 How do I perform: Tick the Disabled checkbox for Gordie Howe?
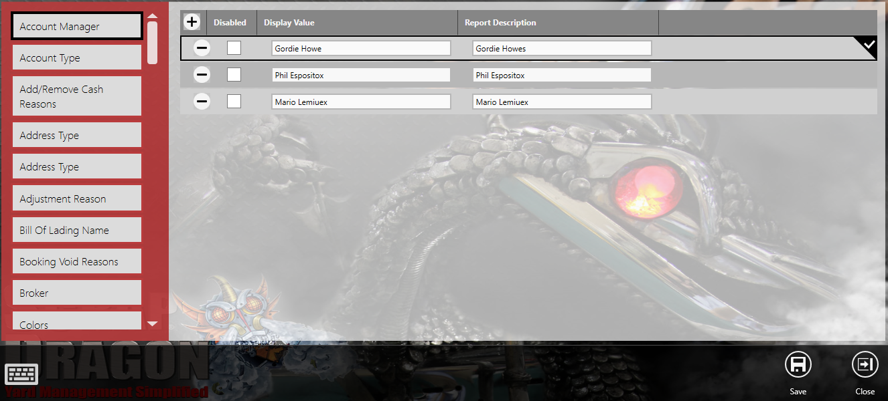(234, 48)
